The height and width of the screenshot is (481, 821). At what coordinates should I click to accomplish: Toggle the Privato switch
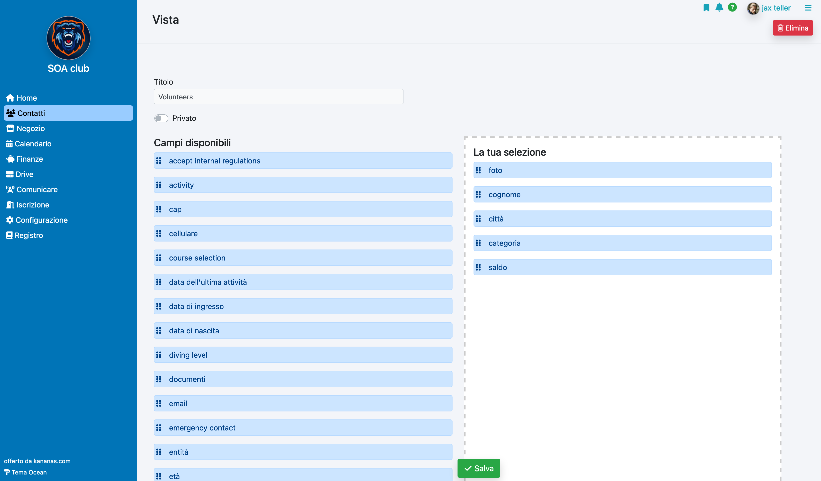point(161,118)
